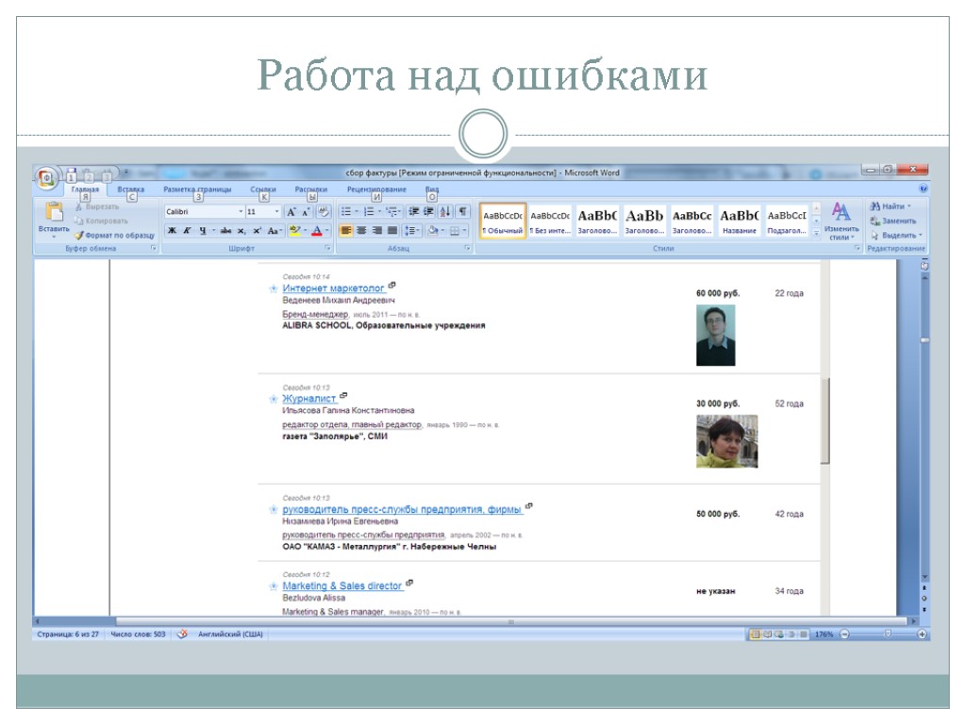Open font color dropdown arrow

click(326, 231)
